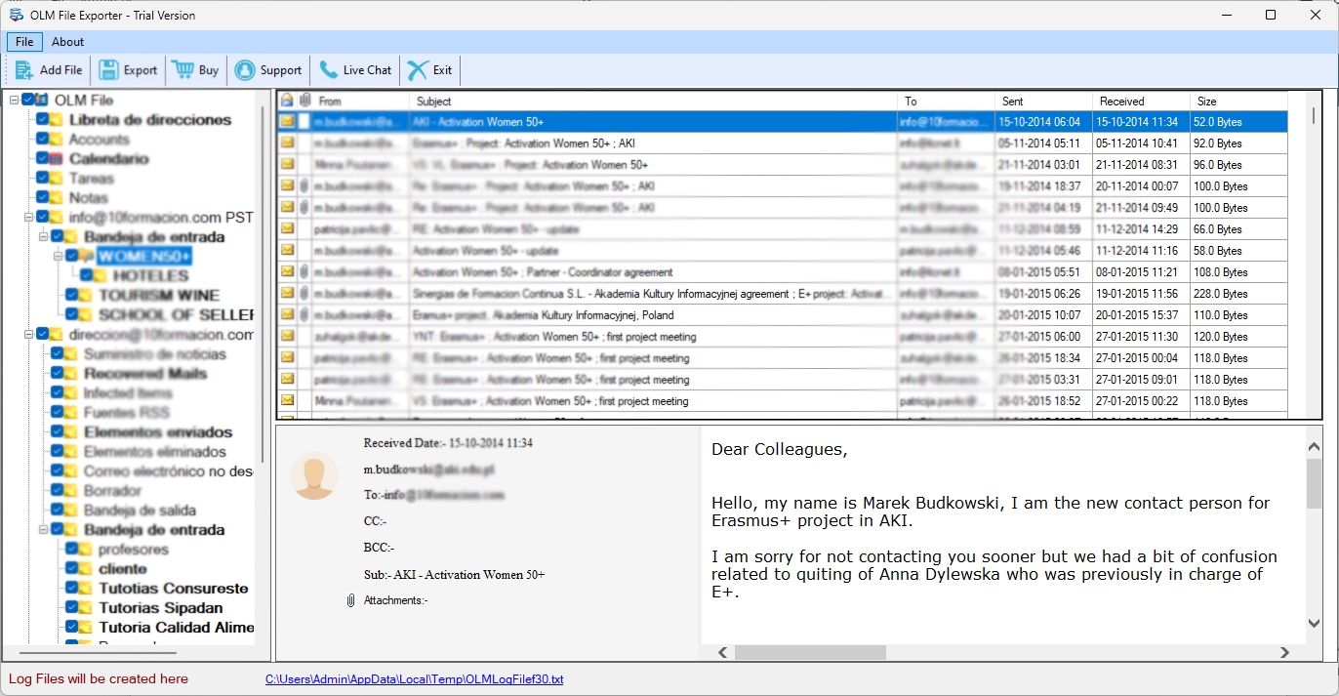Collapse the Bandeja de entrada tree node
Screen dimensions: 1339x696
42,236
